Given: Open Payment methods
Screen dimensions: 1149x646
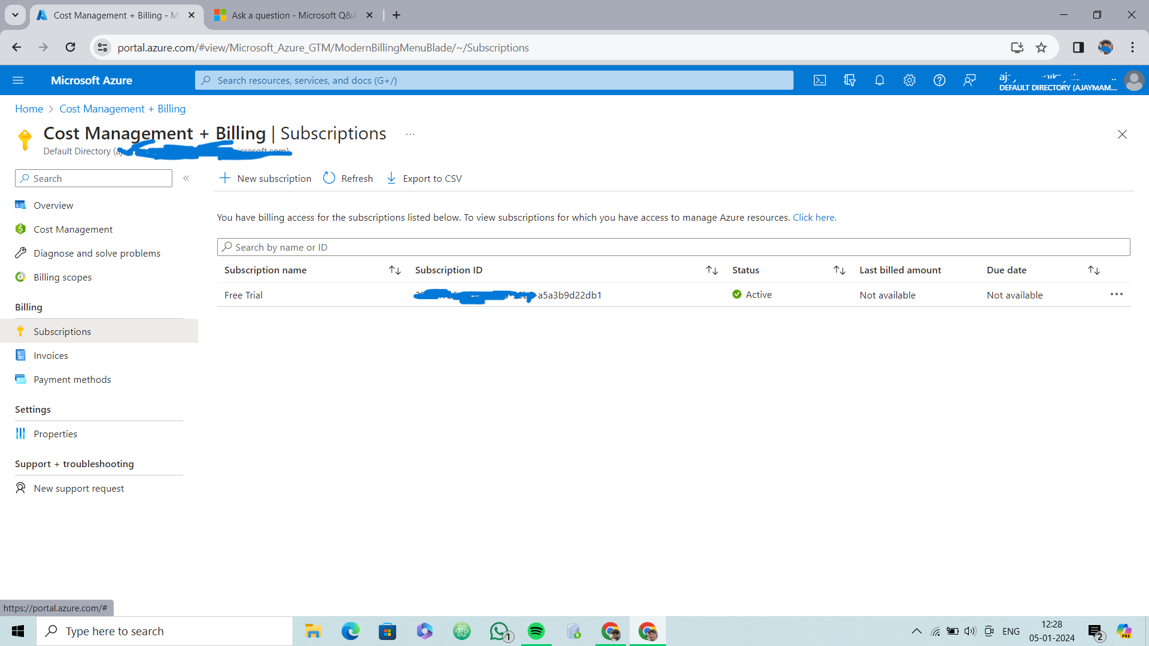Looking at the screenshot, I should (x=72, y=379).
